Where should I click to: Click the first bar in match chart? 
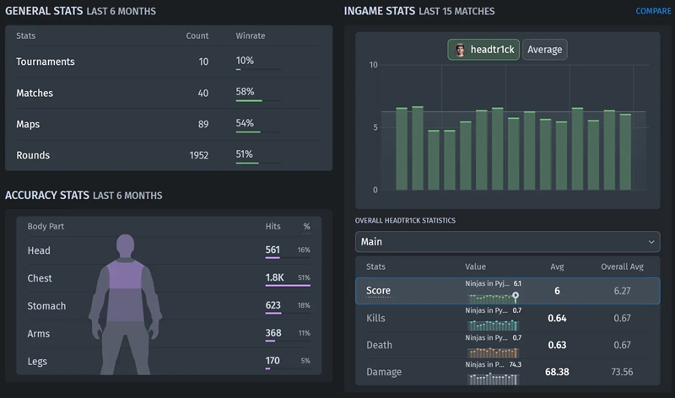[x=402, y=148]
